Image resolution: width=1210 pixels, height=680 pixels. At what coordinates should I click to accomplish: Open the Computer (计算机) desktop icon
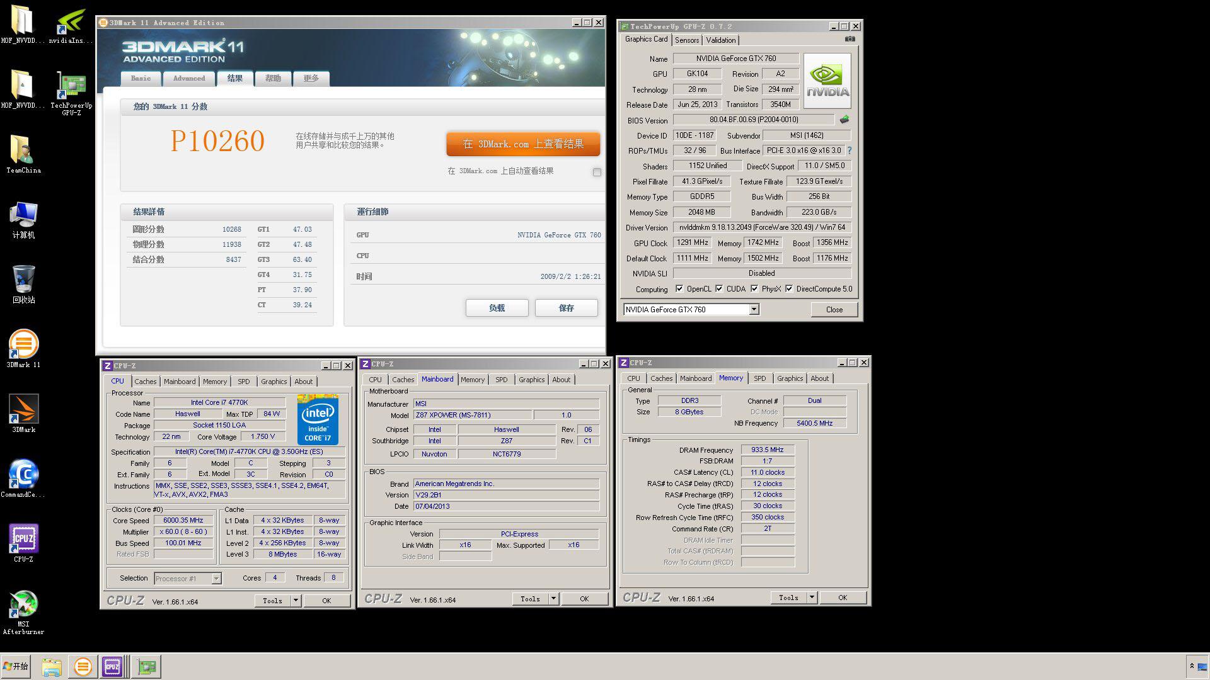click(23, 219)
